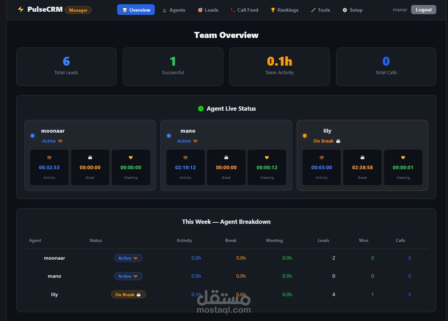Click the Manager role badge
Image resolution: width=448 pixels, height=321 pixels.
tap(78, 10)
